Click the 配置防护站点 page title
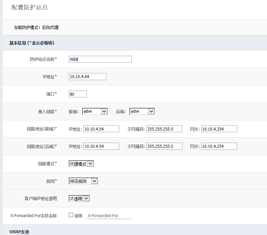 (29, 7)
